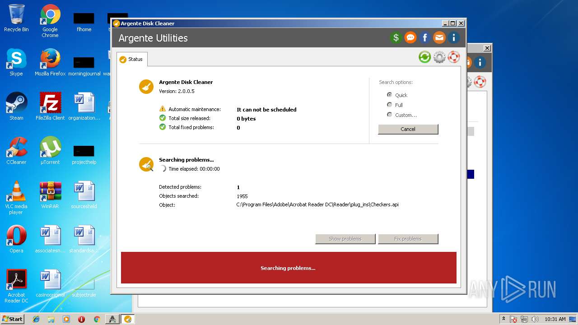Image resolution: width=578 pixels, height=325 pixels.
Task: Click the Searching problems broom magnifier icon
Action: (146, 164)
